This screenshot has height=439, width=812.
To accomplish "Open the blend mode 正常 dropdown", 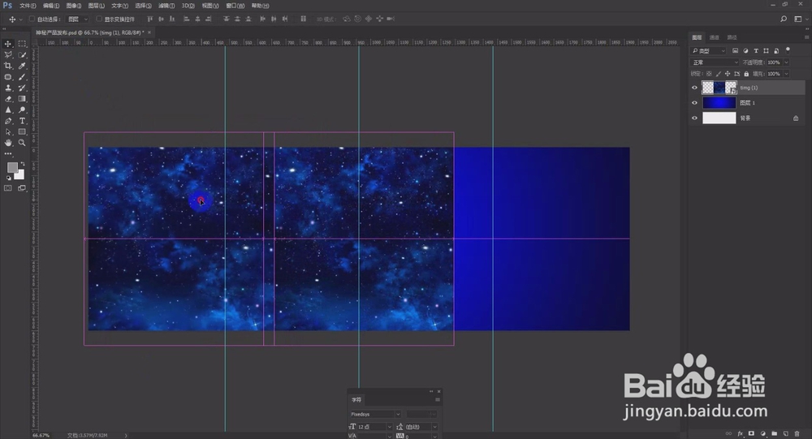I will [715, 62].
